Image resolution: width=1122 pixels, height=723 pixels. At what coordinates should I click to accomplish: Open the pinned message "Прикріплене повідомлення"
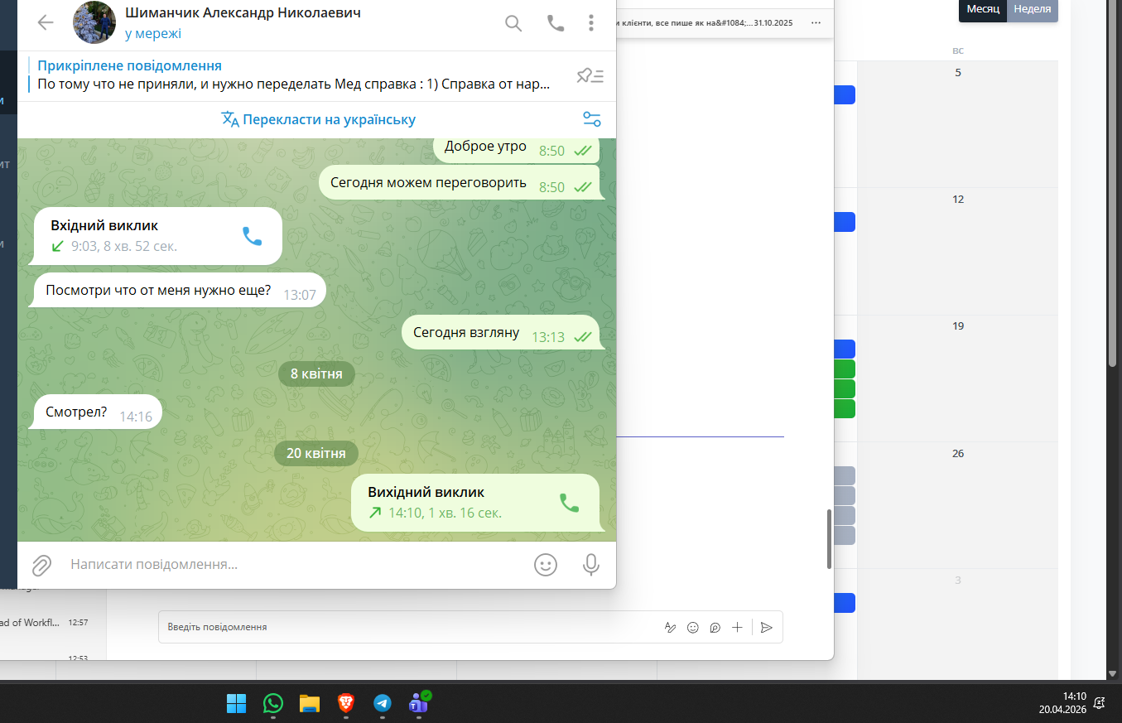(x=294, y=75)
